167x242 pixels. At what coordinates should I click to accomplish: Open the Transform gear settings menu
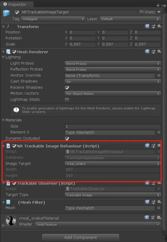pyautogui.click(x=159, y=27)
